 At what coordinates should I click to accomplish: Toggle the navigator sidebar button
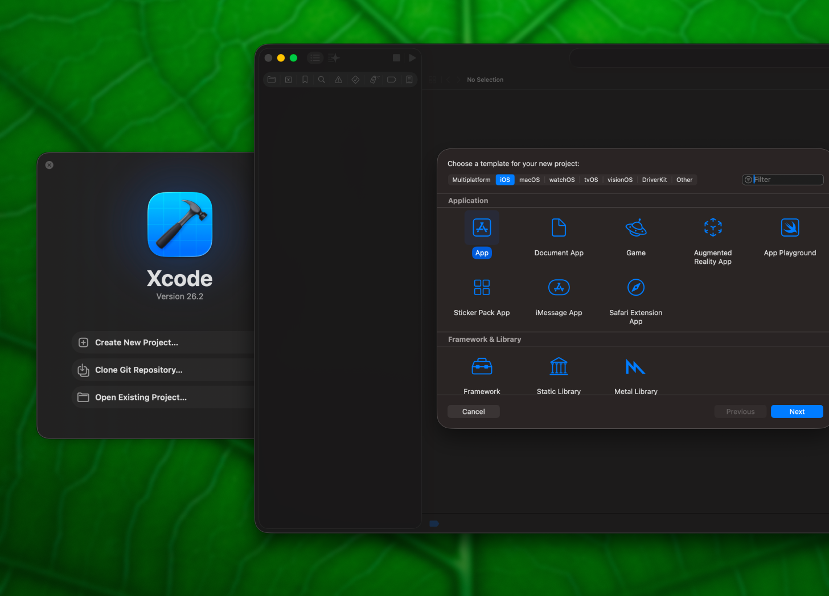(315, 58)
